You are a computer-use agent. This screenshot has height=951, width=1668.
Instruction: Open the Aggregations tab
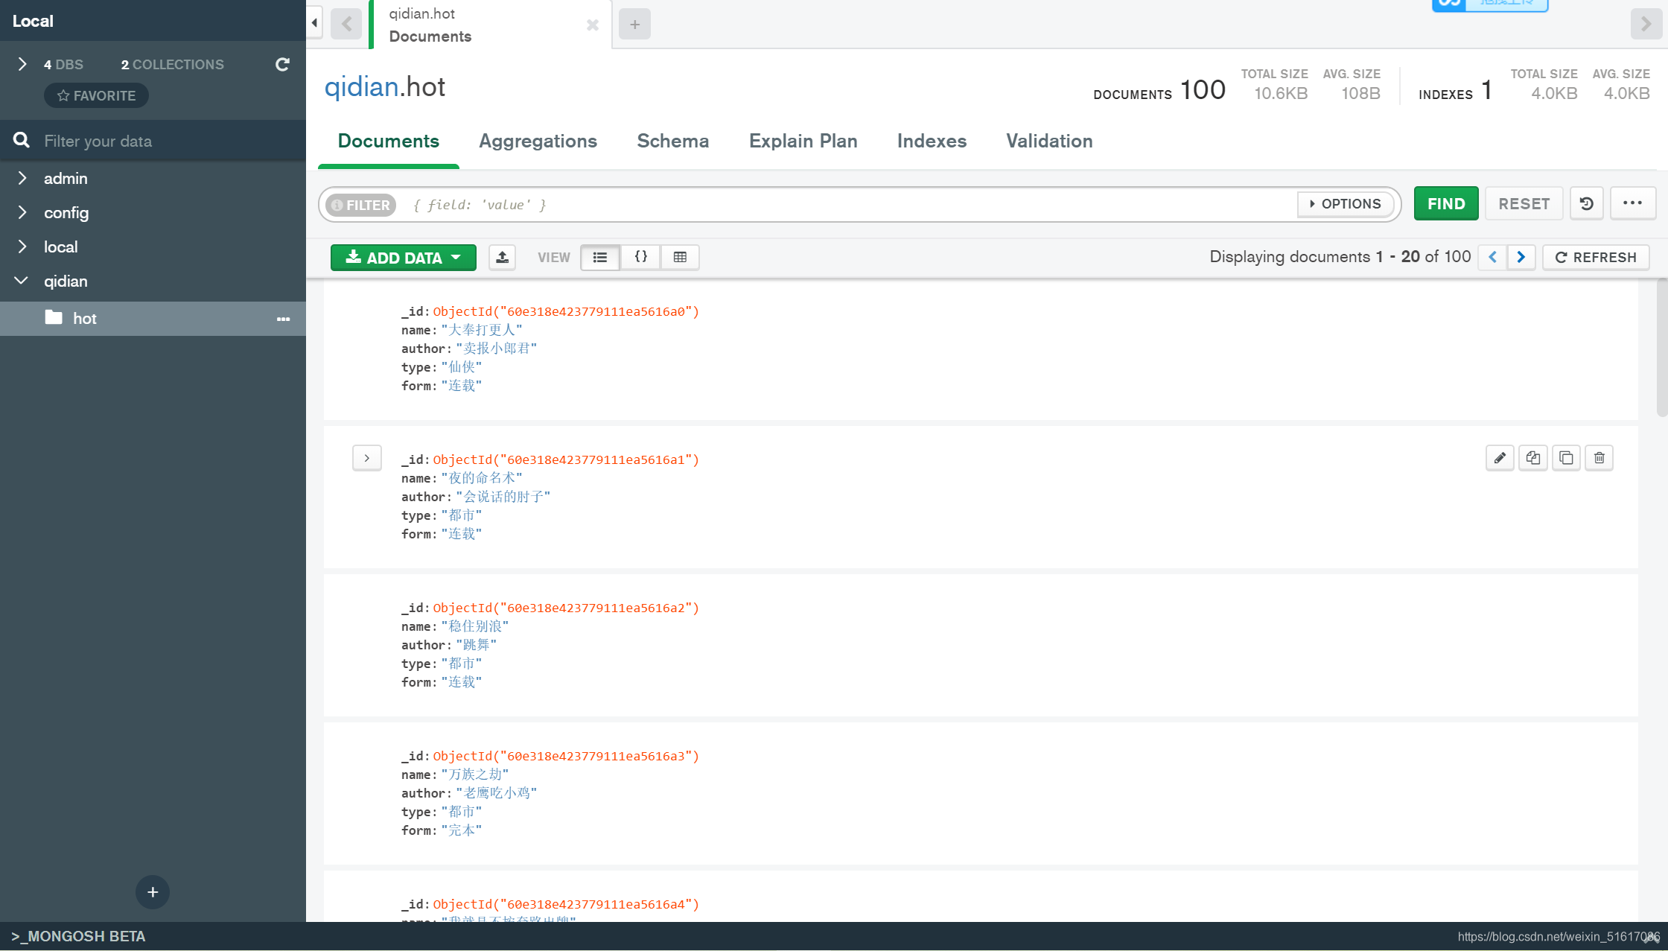point(538,141)
